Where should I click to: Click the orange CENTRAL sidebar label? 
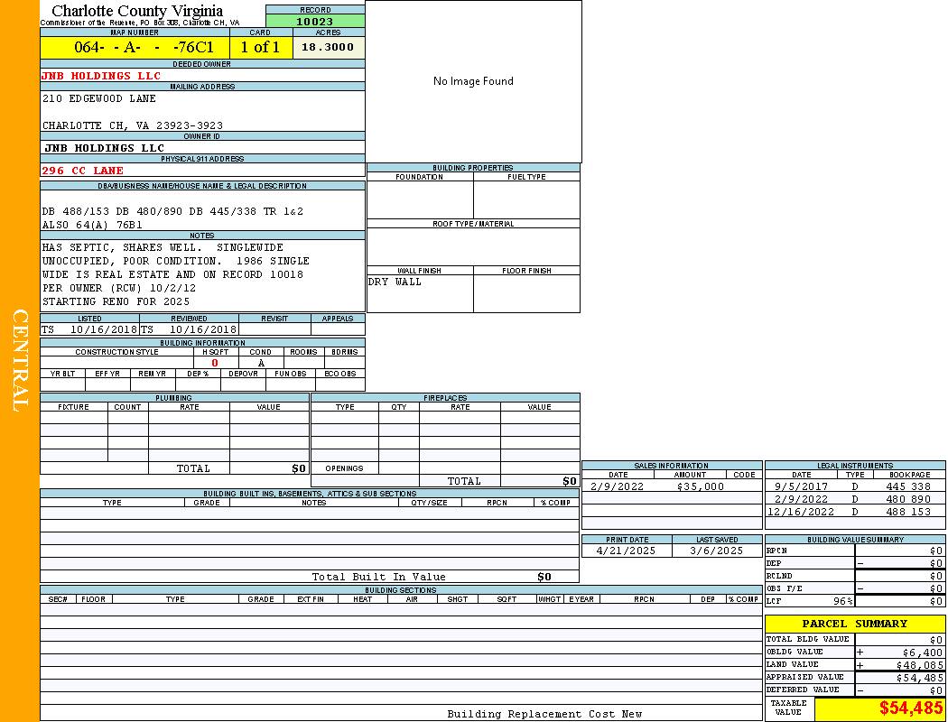pyautogui.click(x=20, y=361)
